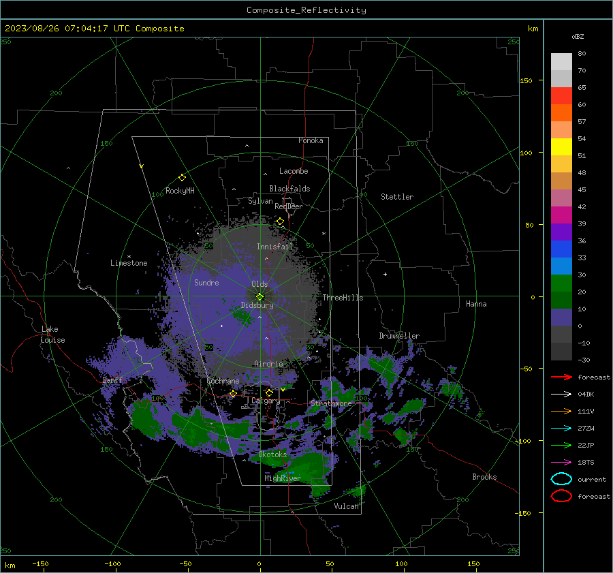The height and width of the screenshot is (573, 613).
Task: Click the red forecast arrow legend icon
Action: coord(561,377)
